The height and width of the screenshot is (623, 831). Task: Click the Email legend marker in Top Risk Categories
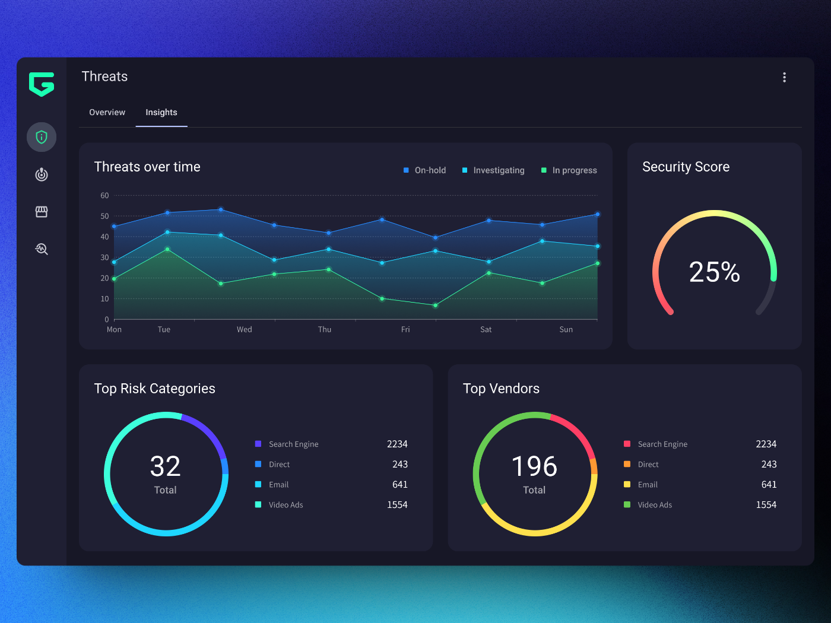pyautogui.click(x=258, y=484)
